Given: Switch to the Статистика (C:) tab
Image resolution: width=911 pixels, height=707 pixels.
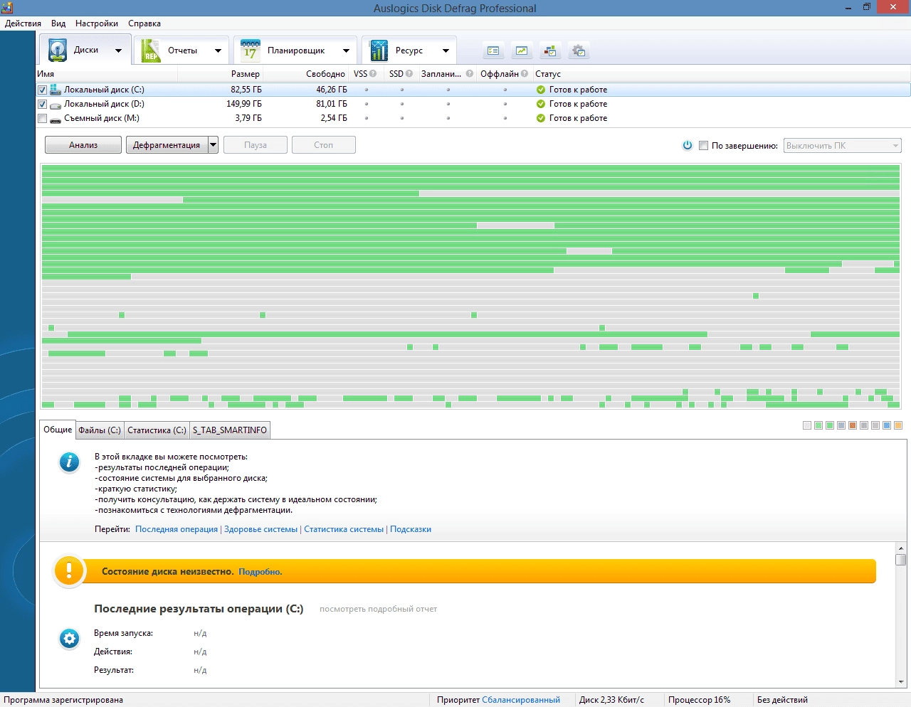Looking at the screenshot, I should (x=157, y=430).
